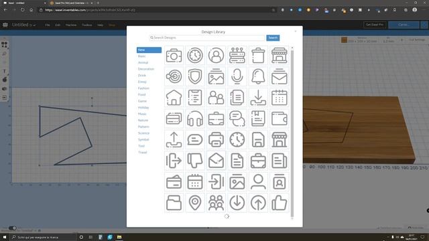This screenshot has width=429, height=241.
Task: Select the Travel category
Action: pyautogui.click(x=143, y=153)
